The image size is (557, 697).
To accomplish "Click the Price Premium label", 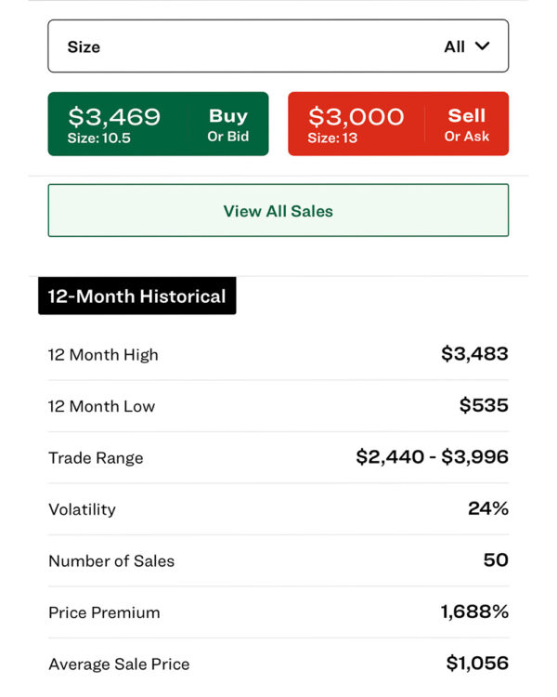I will click(104, 612).
